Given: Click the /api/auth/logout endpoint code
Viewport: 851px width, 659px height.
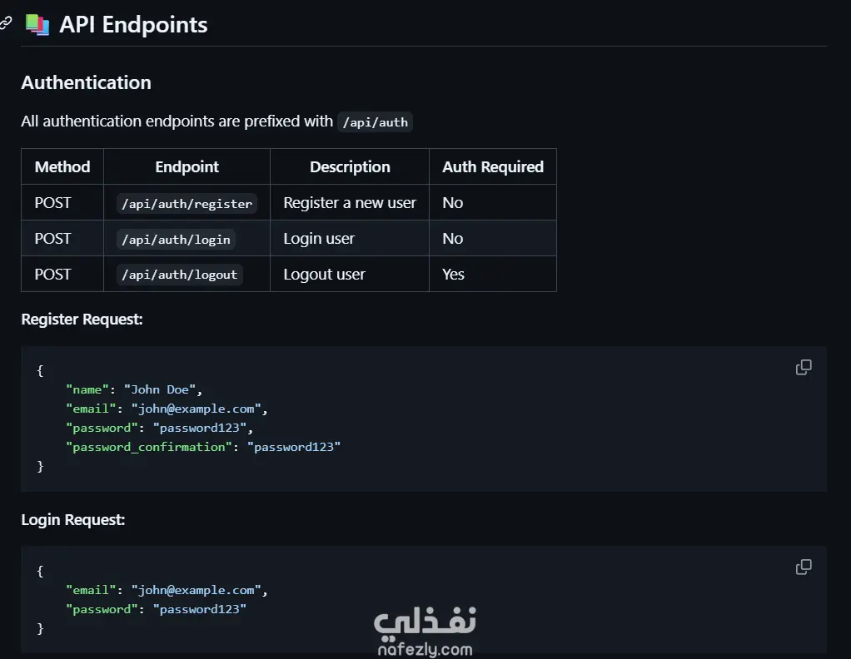Looking at the screenshot, I should pyautogui.click(x=180, y=275).
